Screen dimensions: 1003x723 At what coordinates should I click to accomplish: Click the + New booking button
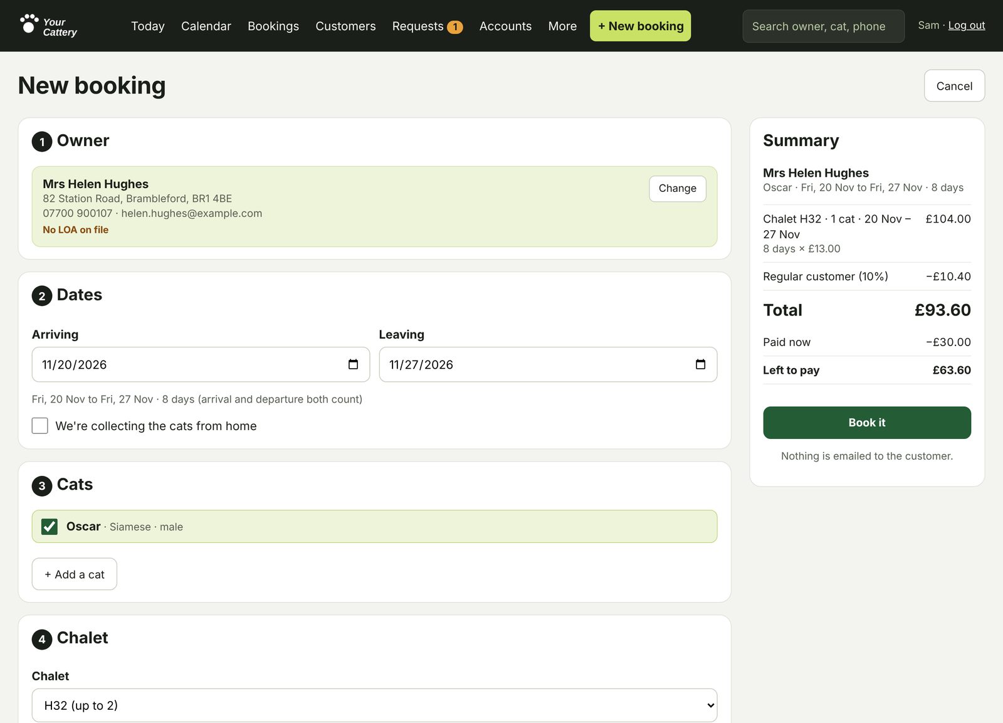(640, 26)
